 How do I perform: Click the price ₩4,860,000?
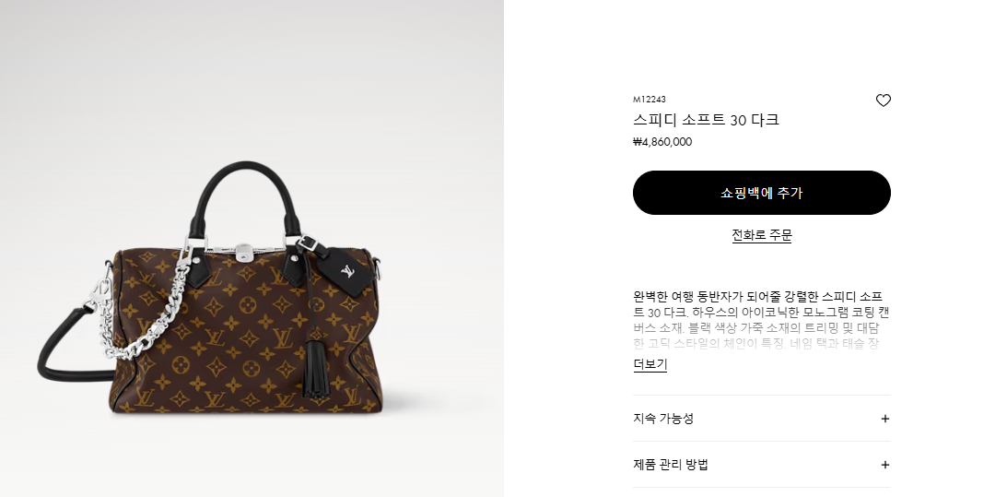click(x=662, y=142)
